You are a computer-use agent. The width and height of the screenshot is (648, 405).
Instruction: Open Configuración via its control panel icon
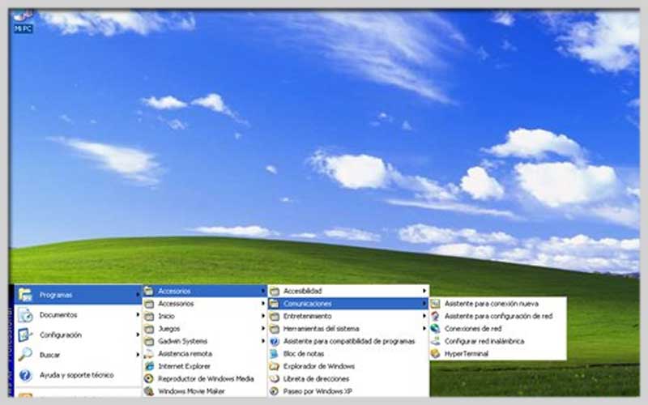click(25, 335)
